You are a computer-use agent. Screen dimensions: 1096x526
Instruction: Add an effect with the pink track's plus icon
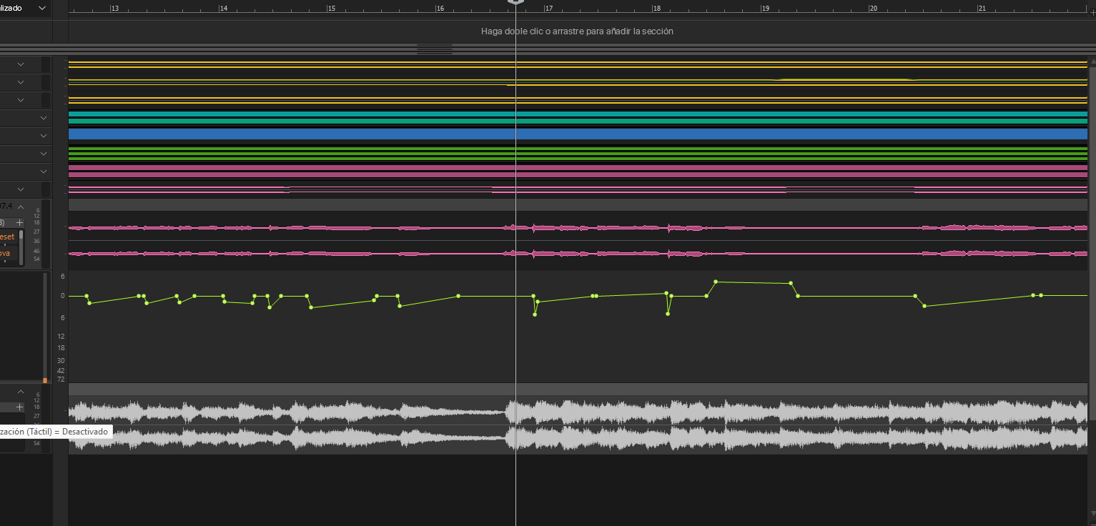click(x=20, y=222)
